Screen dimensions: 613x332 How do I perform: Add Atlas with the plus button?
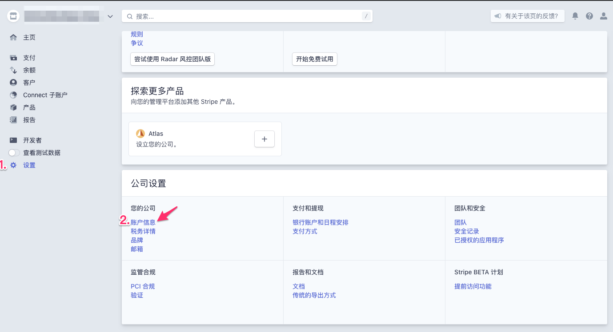(264, 139)
